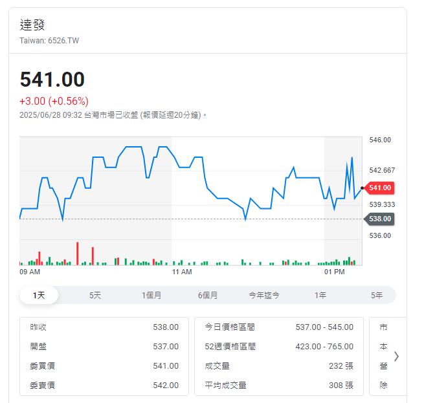Click the 委買價 label
This screenshot has width=424, height=403.
43,366
